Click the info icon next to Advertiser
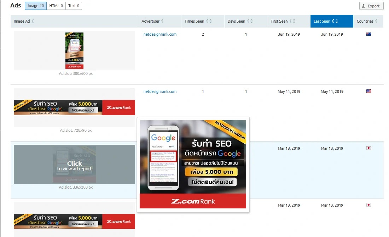This screenshot has width=389, height=237. (162, 21)
